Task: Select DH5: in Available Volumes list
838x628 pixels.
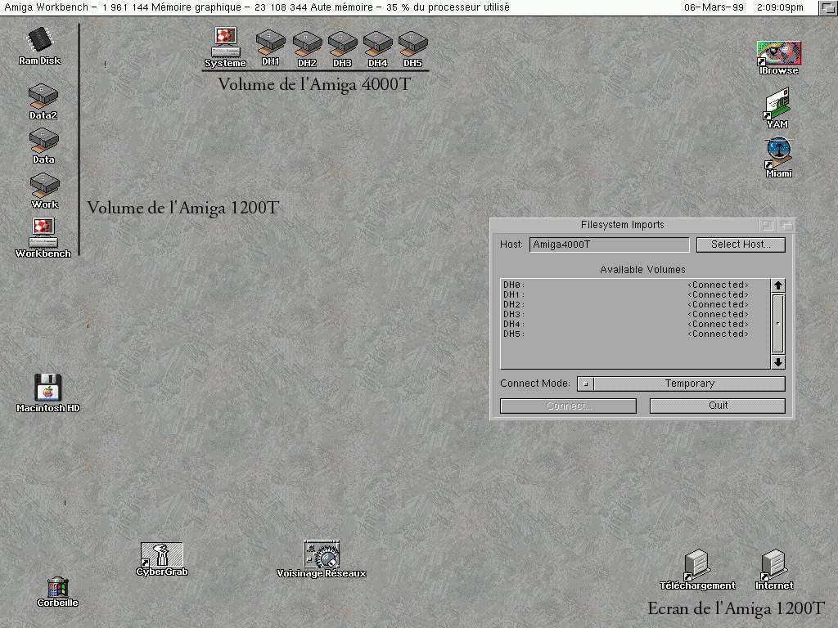Action: pos(635,334)
